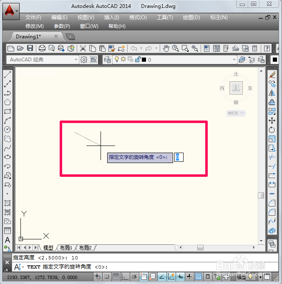The height and width of the screenshot is (284, 282).
Task: Toggle Grid Display in the status bar
Action: pyautogui.click(x=116, y=276)
